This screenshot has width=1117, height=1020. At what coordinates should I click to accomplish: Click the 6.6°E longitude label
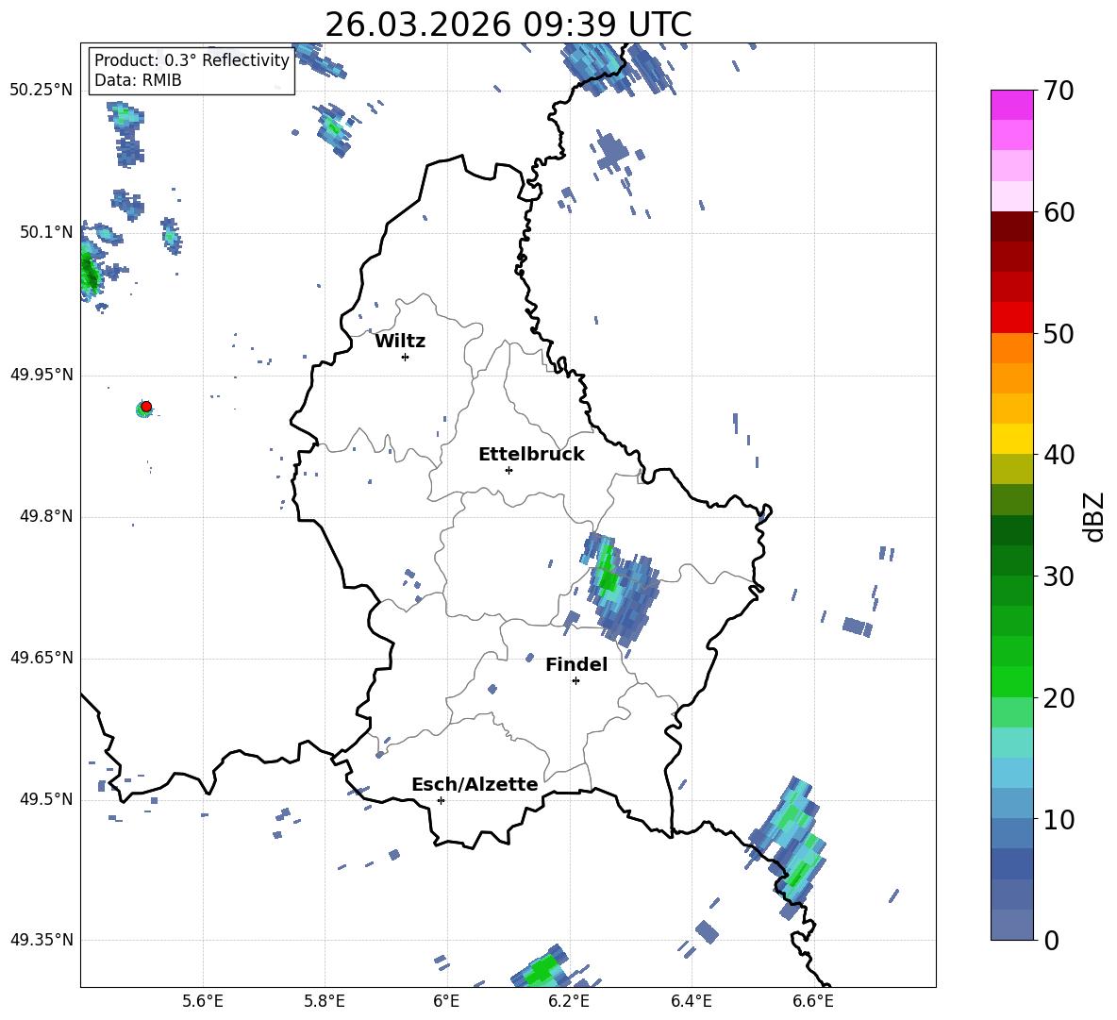click(813, 1001)
